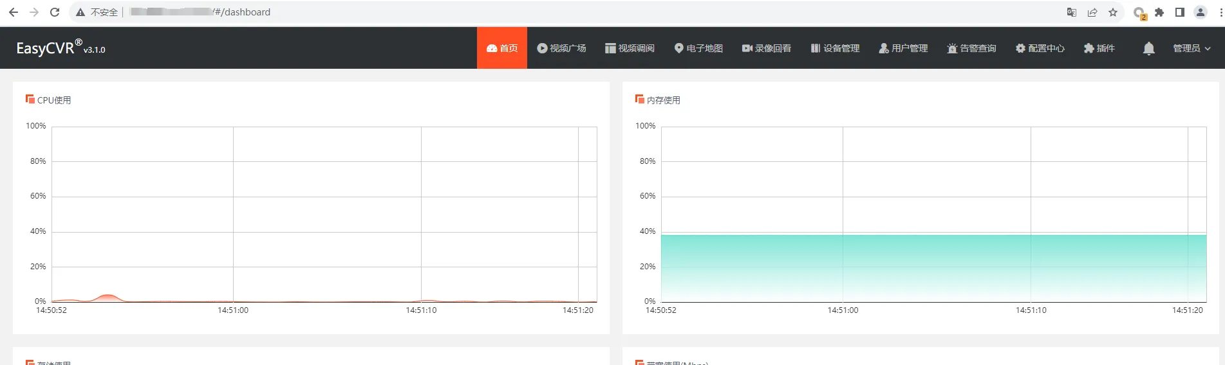The image size is (1225, 365).
Task: Click the notification bell icon
Action: (1148, 48)
